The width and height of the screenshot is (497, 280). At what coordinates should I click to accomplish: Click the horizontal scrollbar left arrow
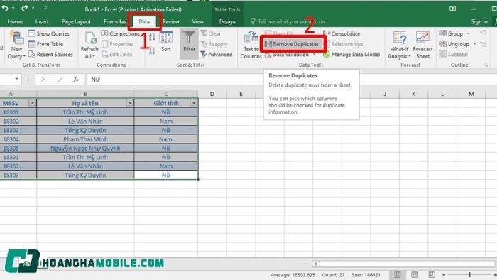316,264
